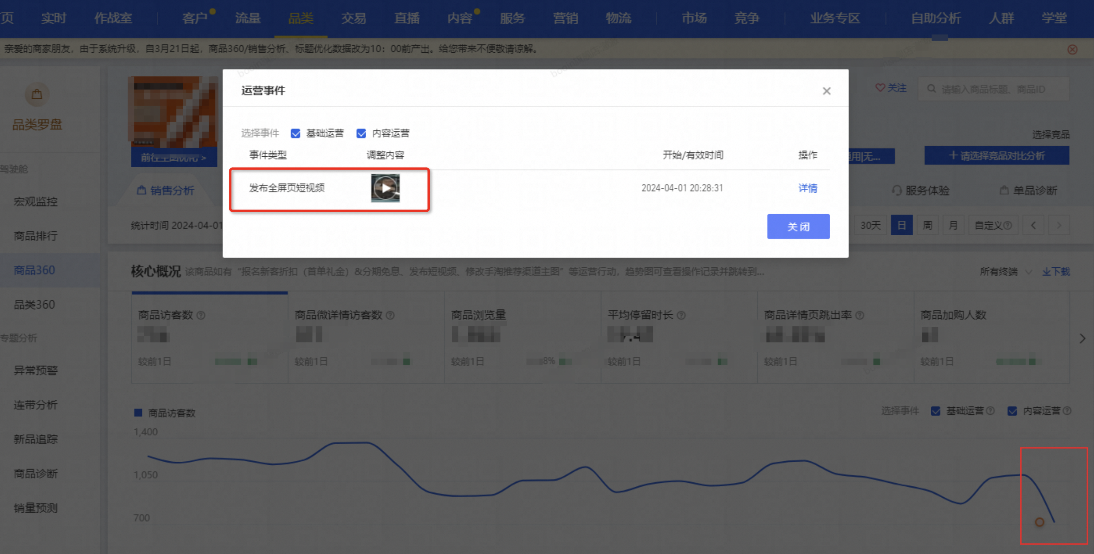Toggle chart 内容运营 checkbox below metrics
The image size is (1094, 554).
(1012, 411)
